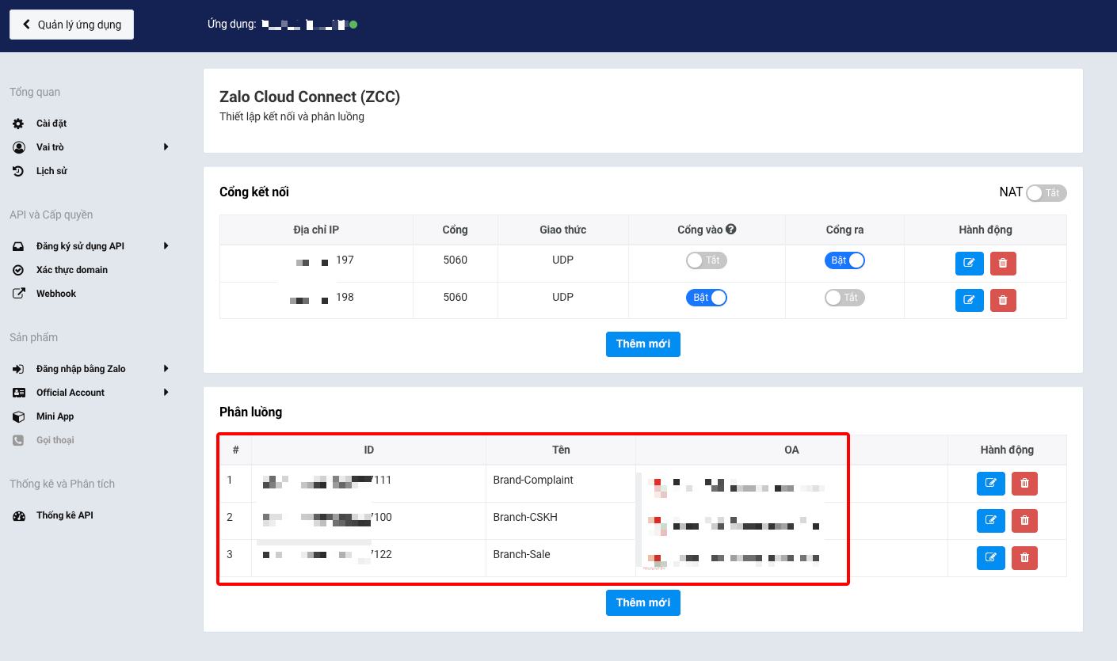Toggle the NAT switch
1117x661 pixels.
pyautogui.click(x=1046, y=193)
